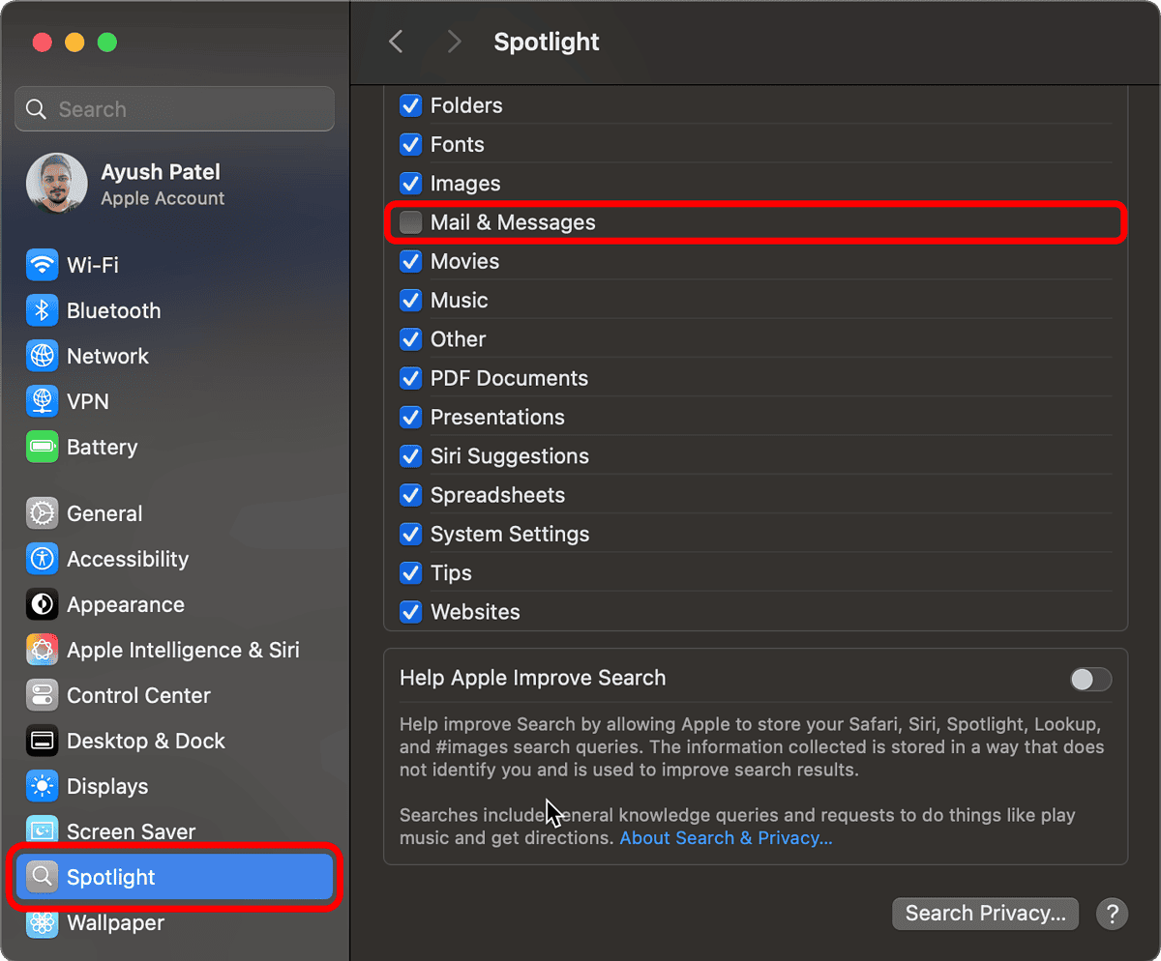
Task: Click inside the sidebar search field
Action: (x=174, y=108)
